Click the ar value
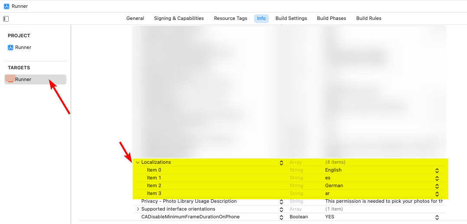 click(327, 193)
